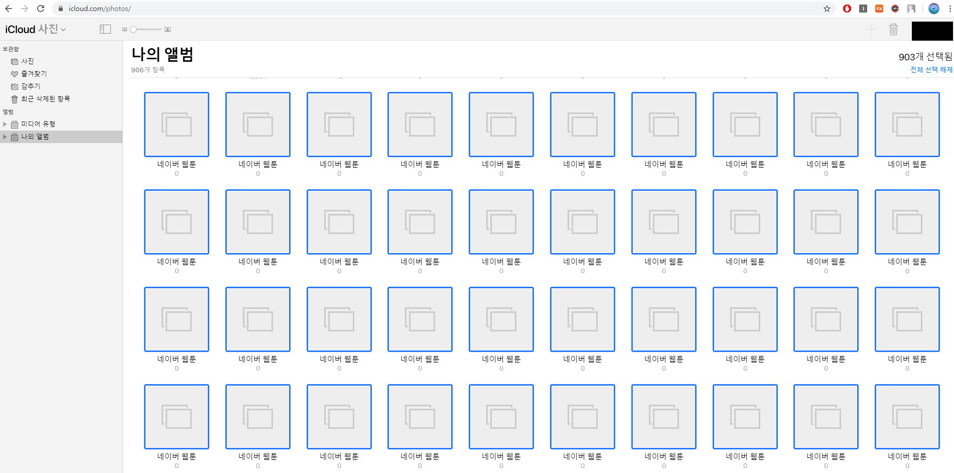This screenshot has width=954, height=473.
Task: Click the thumbnail size slider handle
Action: [x=133, y=30]
